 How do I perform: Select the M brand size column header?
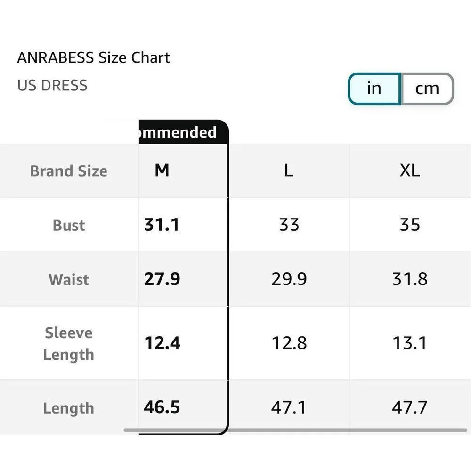[162, 171]
